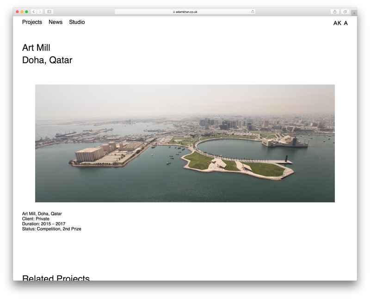The width and height of the screenshot is (370, 299).
Task: Click the 'Related Projects' heading
Action: [55, 277]
